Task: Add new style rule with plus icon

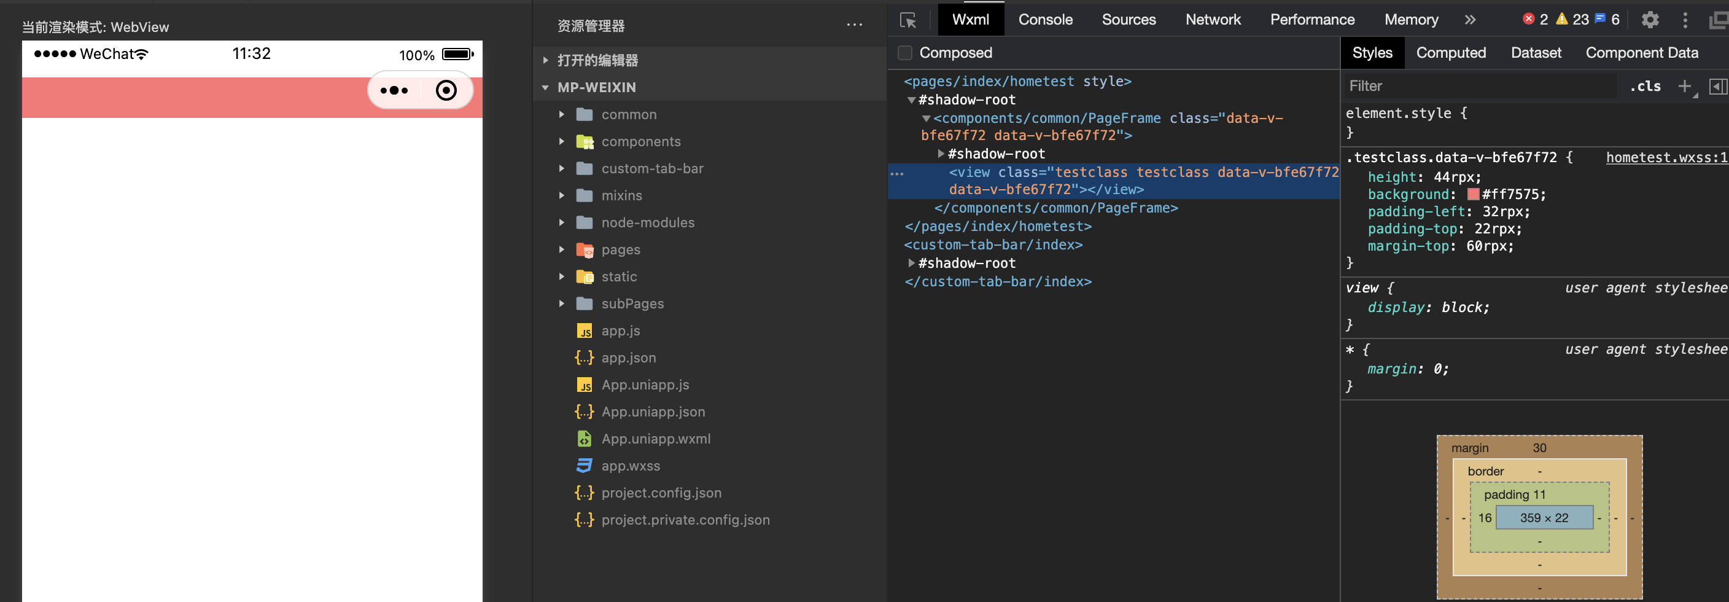Action: pos(1684,86)
